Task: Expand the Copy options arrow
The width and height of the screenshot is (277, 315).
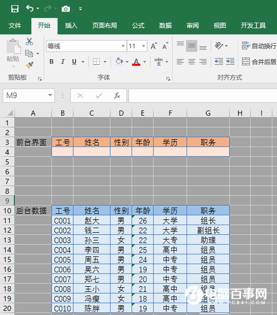Action: click(x=38, y=54)
